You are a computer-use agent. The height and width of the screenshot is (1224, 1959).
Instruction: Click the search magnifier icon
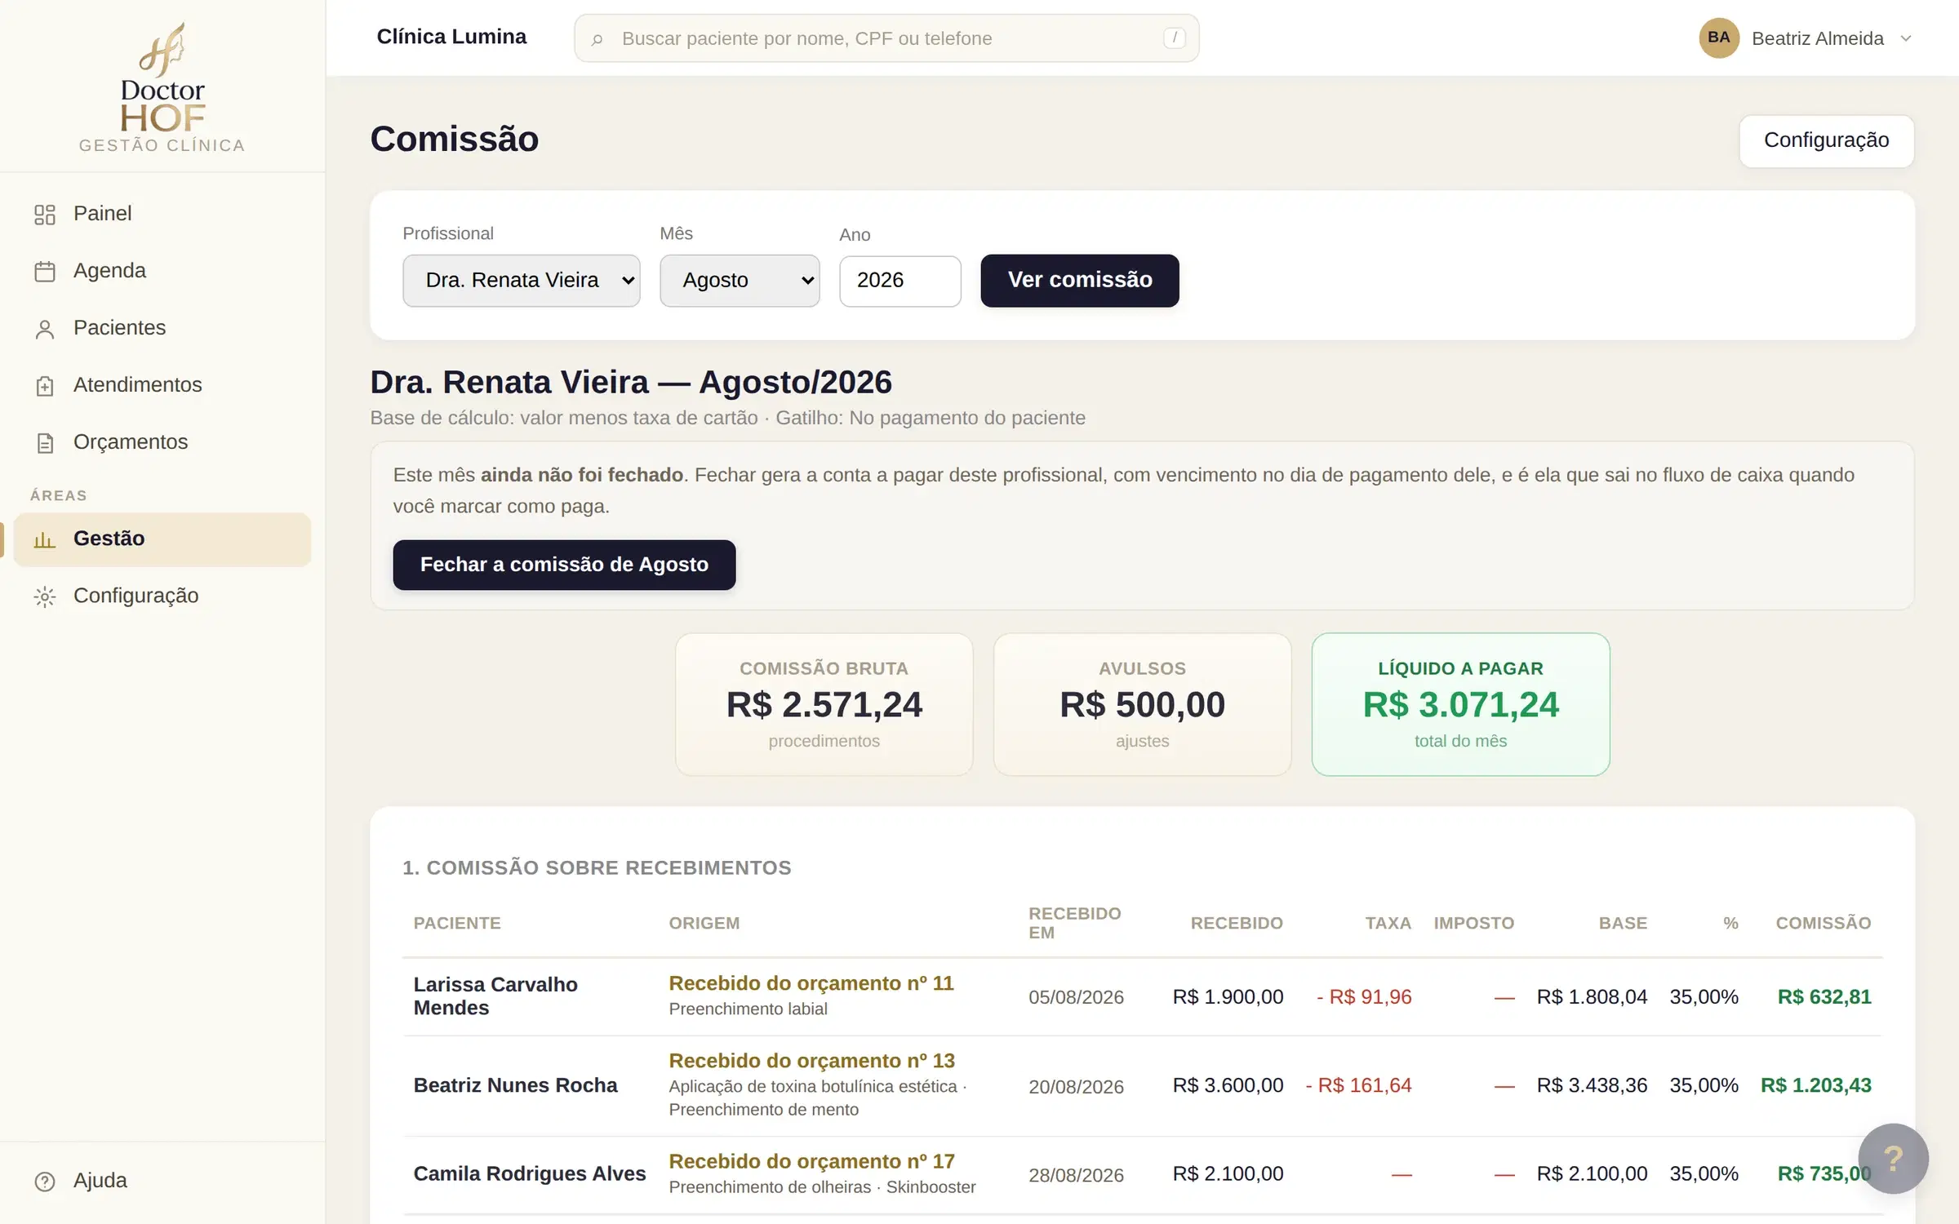597,39
